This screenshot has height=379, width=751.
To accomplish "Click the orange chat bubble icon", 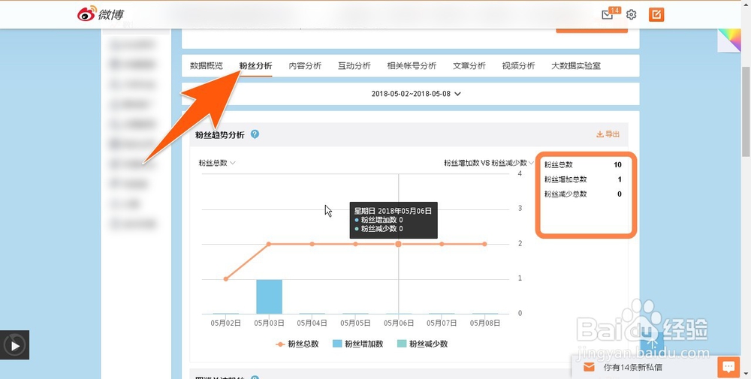I will (728, 367).
